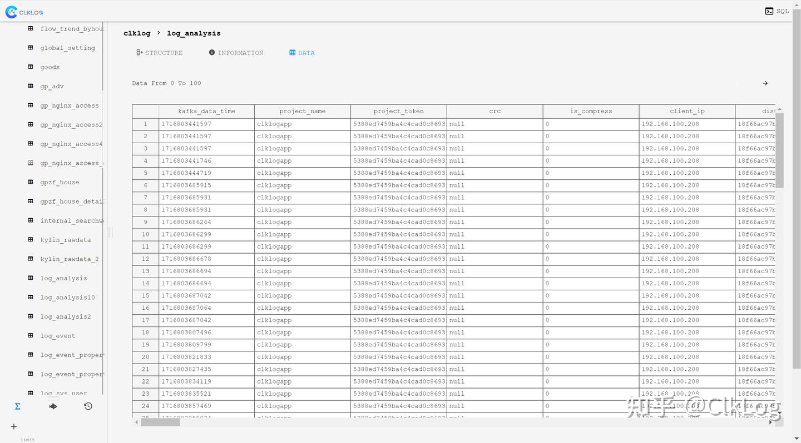Select the DATA tab
This screenshot has height=443, width=801.
click(x=302, y=53)
